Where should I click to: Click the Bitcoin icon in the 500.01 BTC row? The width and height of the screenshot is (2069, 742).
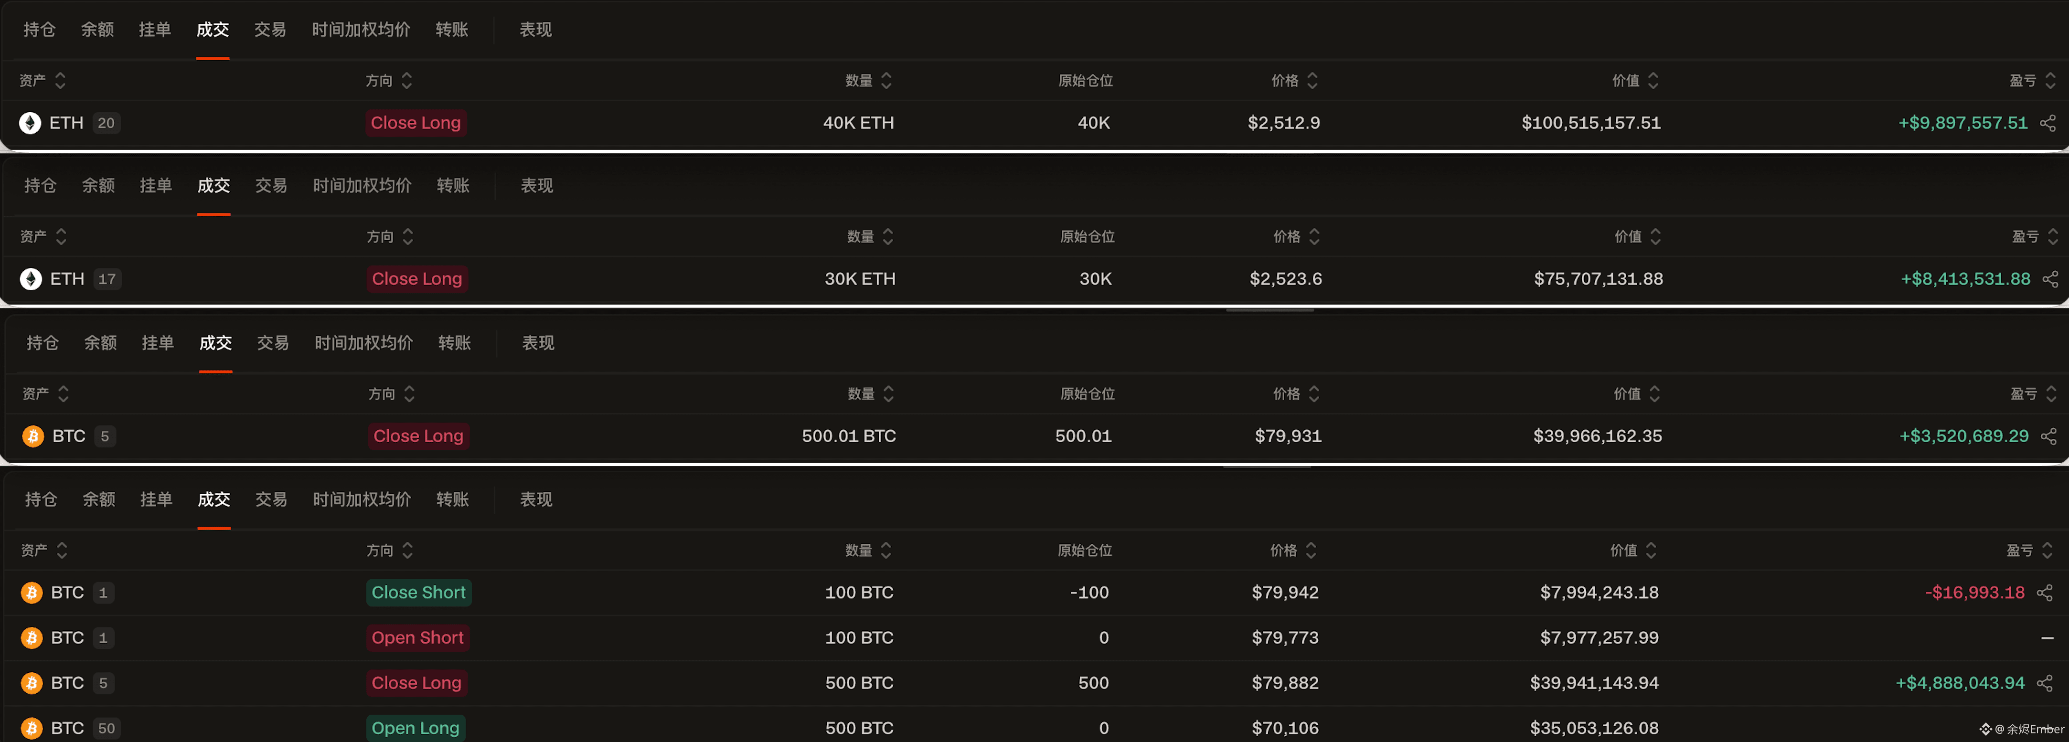33,436
